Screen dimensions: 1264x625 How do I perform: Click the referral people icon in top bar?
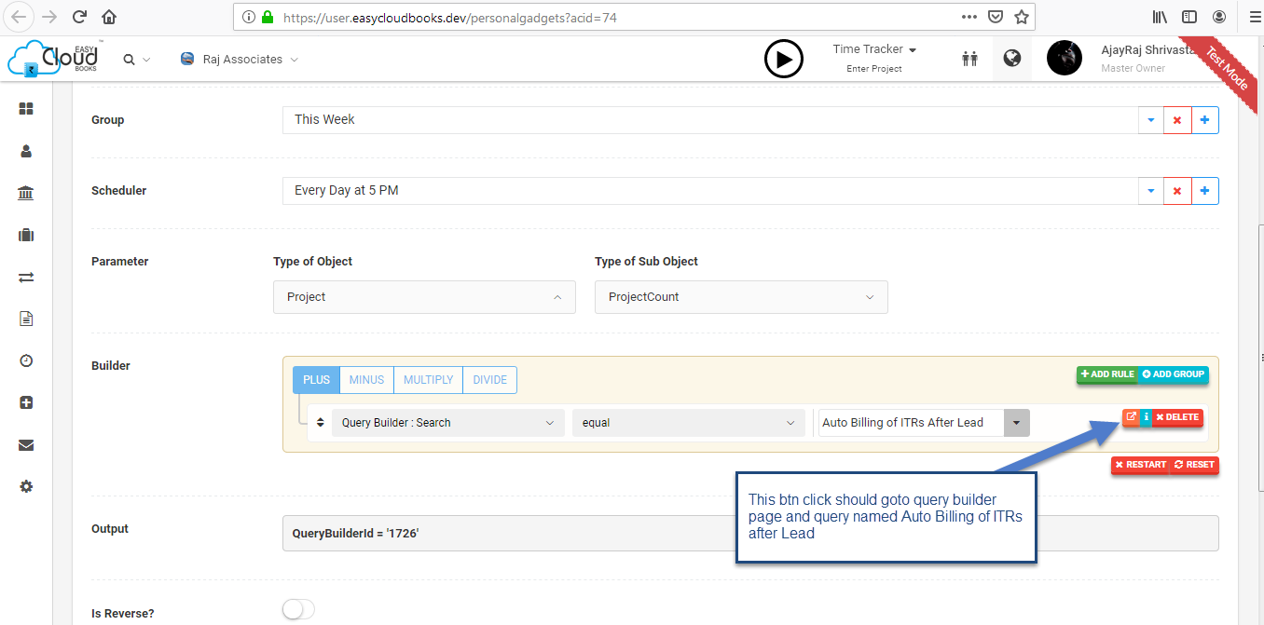[x=969, y=58]
